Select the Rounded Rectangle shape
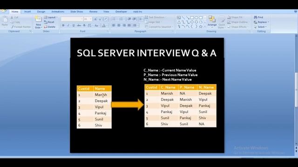This screenshot has height=167, width=298. tap(201, 18)
